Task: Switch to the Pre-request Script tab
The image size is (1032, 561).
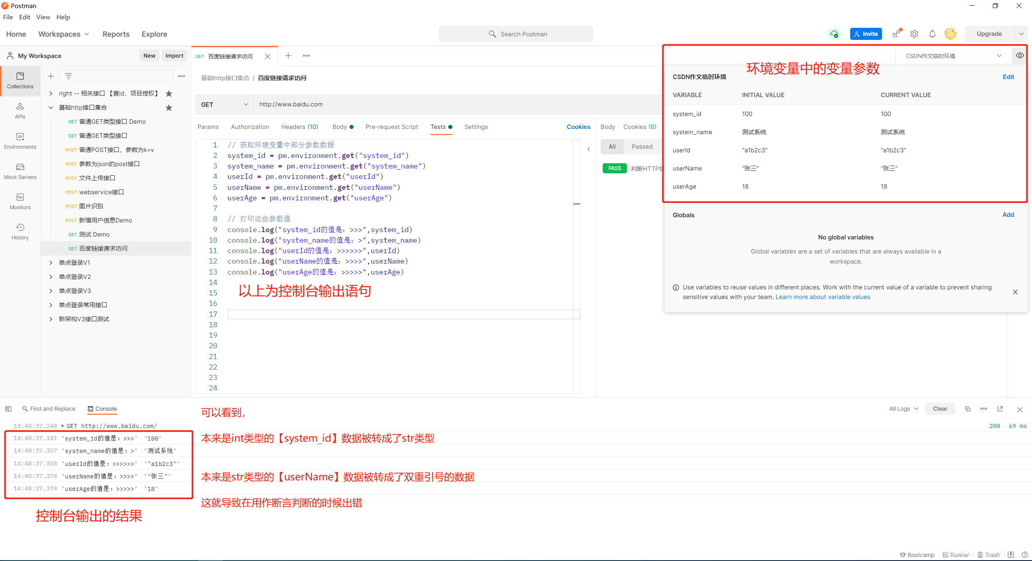Action: click(x=392, y=127)
